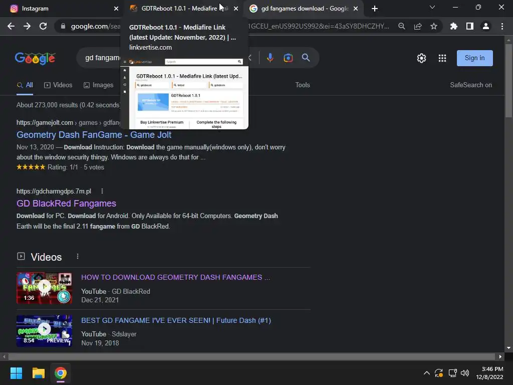Open the Google apps grid
Viewport: 513px width, 385px height.
tap(442, 58)
